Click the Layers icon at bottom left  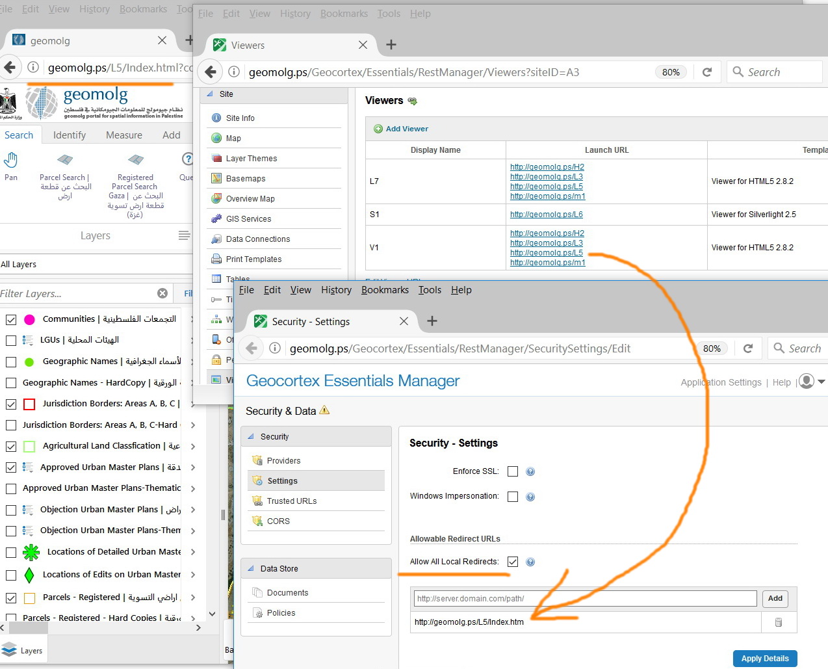click(9, 649)
